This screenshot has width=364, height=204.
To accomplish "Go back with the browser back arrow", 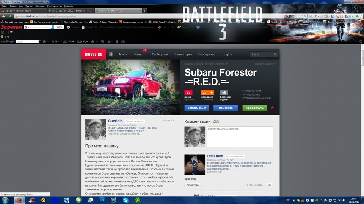I will [3, 16].
